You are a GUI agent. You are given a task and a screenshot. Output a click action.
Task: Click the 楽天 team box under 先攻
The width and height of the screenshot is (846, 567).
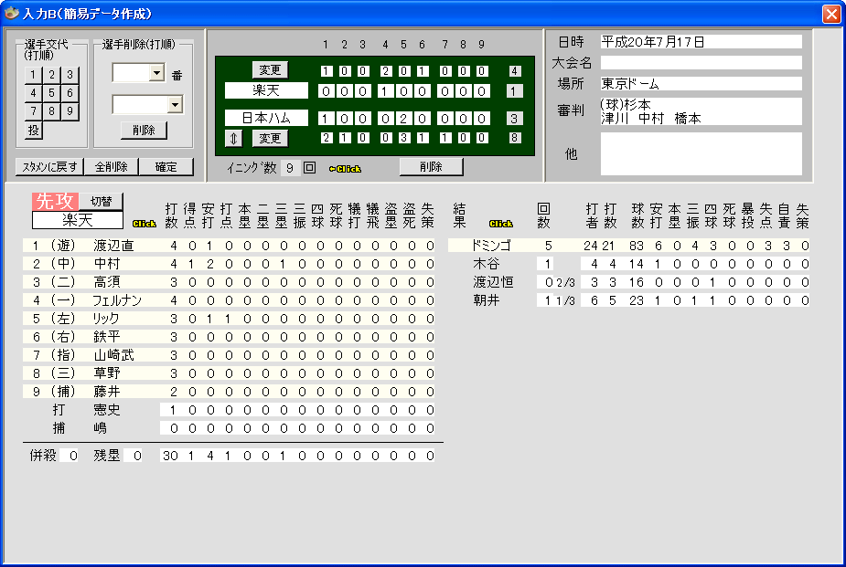click(x=78, y=220)
